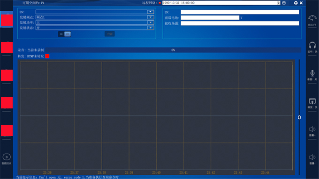This screenshot has height=179, width=319.
Task: Click the red RTMP forwarding status indicator
Action: (47, 56)
